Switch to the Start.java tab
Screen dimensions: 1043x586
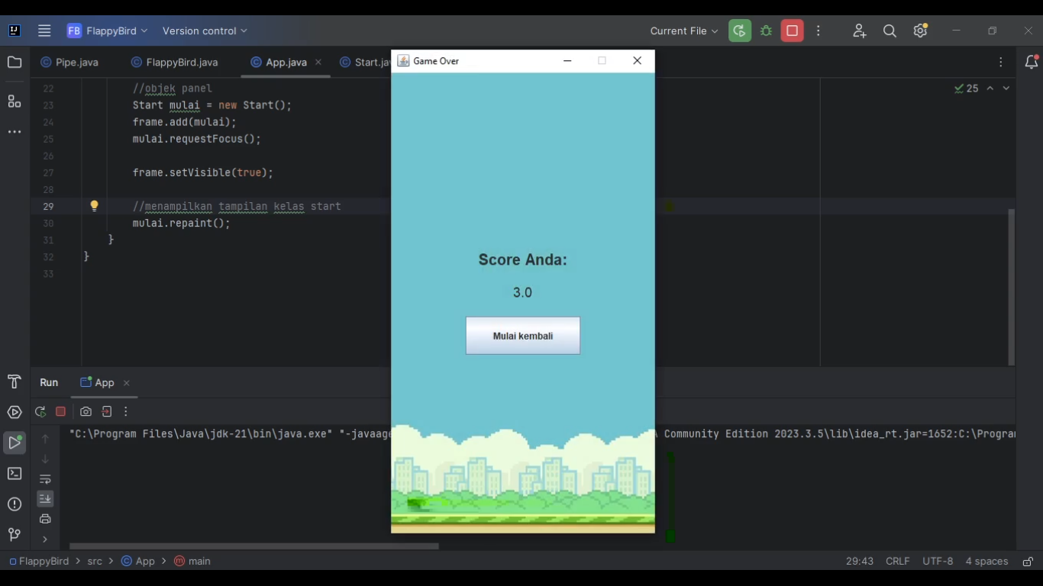tap(365, 63)
